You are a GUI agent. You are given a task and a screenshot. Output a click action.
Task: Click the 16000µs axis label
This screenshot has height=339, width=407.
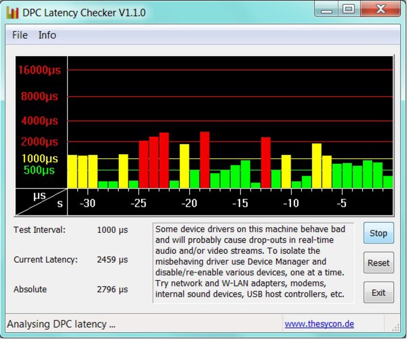pyautogui.click(x=40, y=70)
